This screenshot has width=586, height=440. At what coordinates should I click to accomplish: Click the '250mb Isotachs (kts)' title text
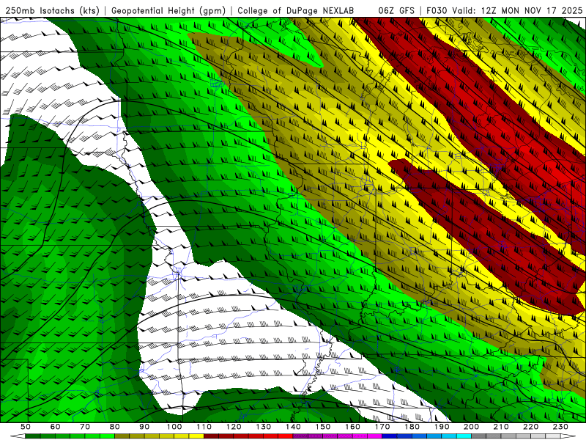pos(52,10)
